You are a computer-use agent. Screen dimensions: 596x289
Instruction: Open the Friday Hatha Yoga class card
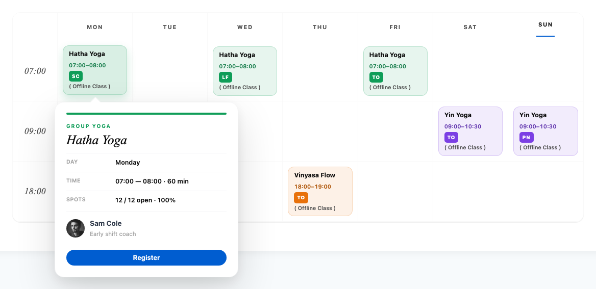click(x=395, y=71)
